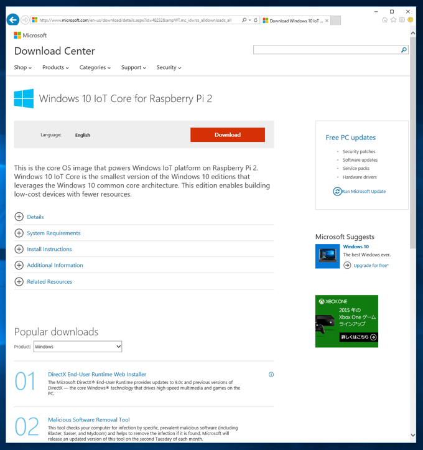Click the Download Center search magnifier icon
The height and width of the screenshot is (450, 423).
point(404,50)
